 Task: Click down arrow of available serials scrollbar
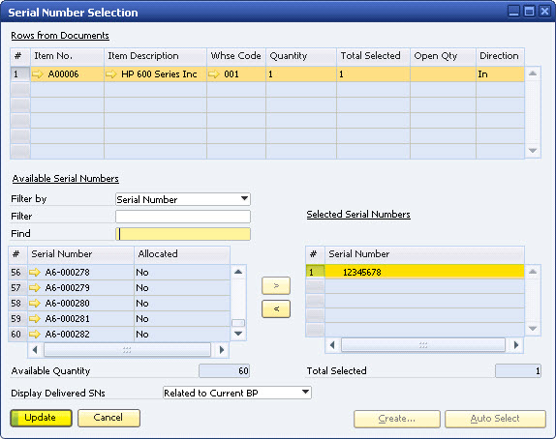click(x=238, y=334)
